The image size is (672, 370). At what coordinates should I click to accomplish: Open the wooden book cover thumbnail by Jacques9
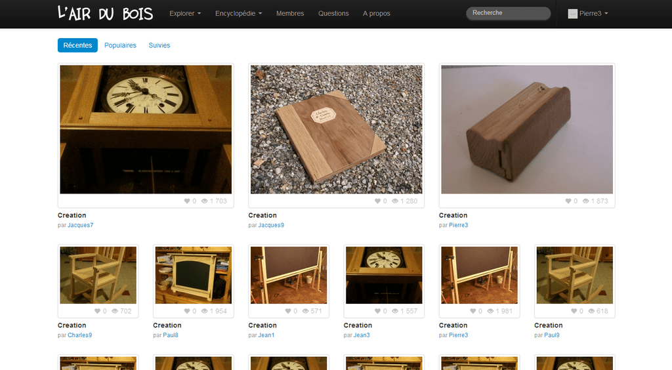click(337, 129)
